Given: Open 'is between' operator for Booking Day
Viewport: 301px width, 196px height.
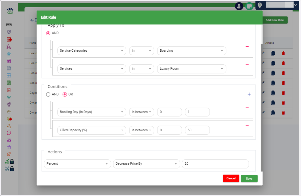Looking at the screenshot, I should click(x=141, y=112).
